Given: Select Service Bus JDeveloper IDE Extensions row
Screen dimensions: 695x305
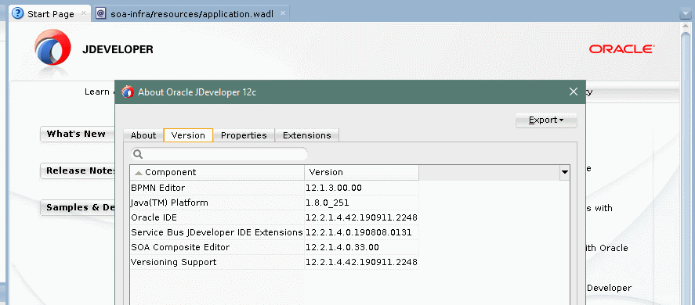Looking at the screenshot, I should pyautogui.click(x=274, y=232).
